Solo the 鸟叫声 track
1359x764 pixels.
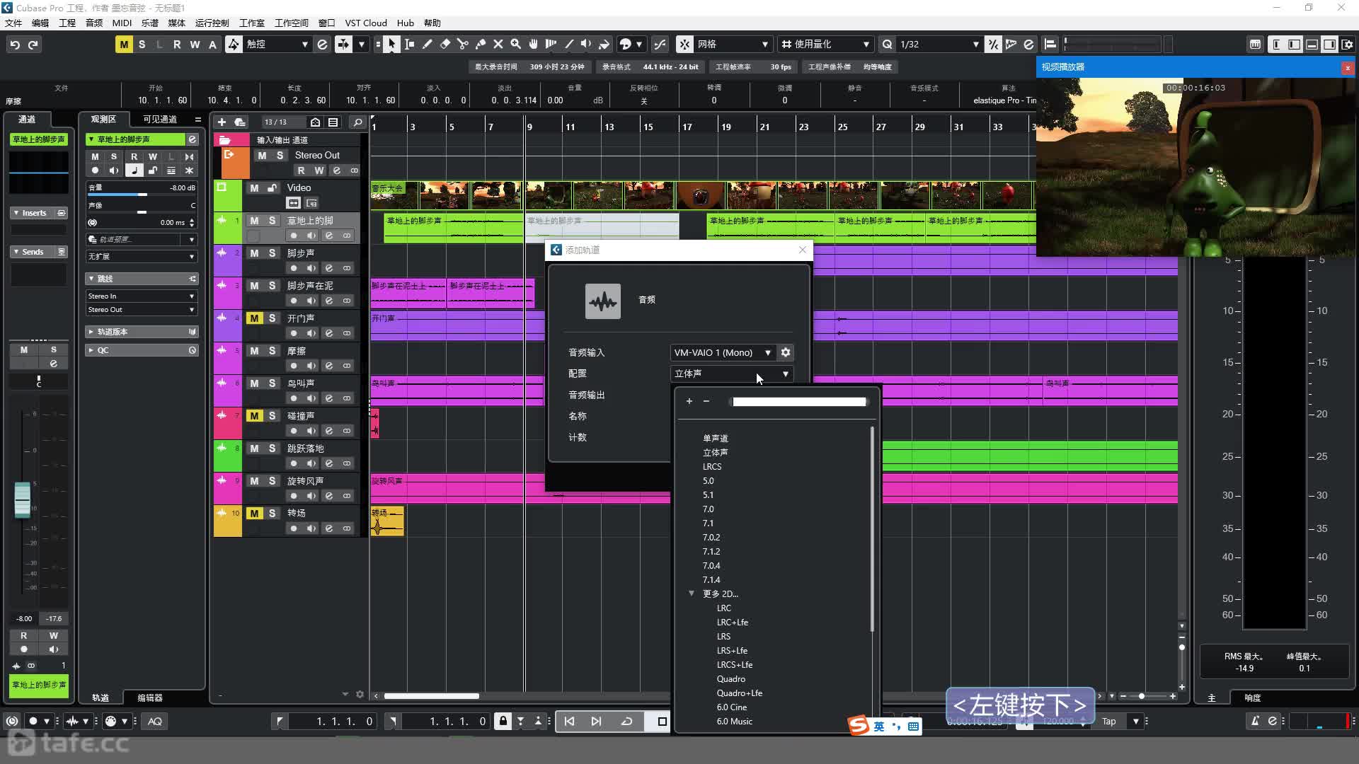[x=272, y=383]
